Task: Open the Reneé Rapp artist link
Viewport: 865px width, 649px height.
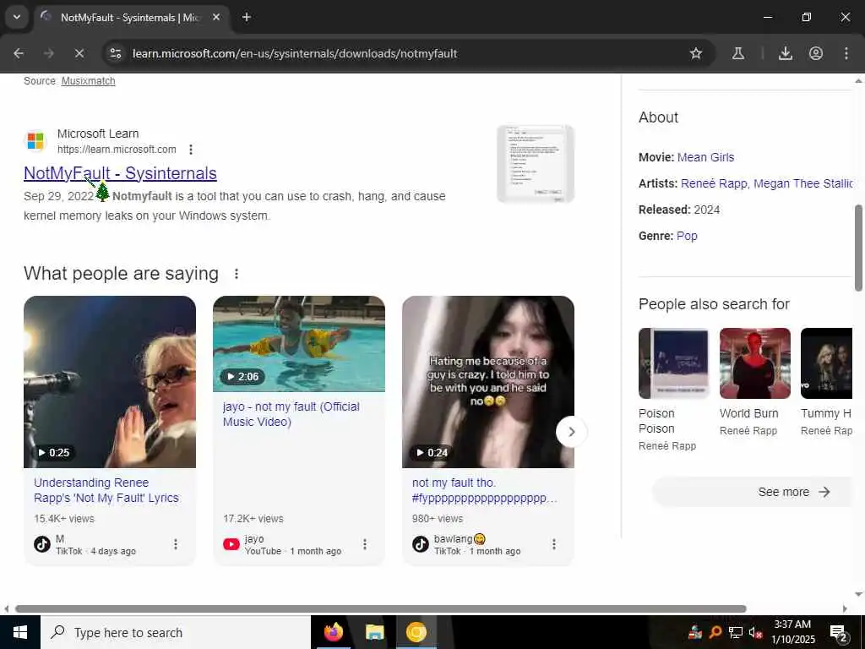Action: click(x=713, y=183)
